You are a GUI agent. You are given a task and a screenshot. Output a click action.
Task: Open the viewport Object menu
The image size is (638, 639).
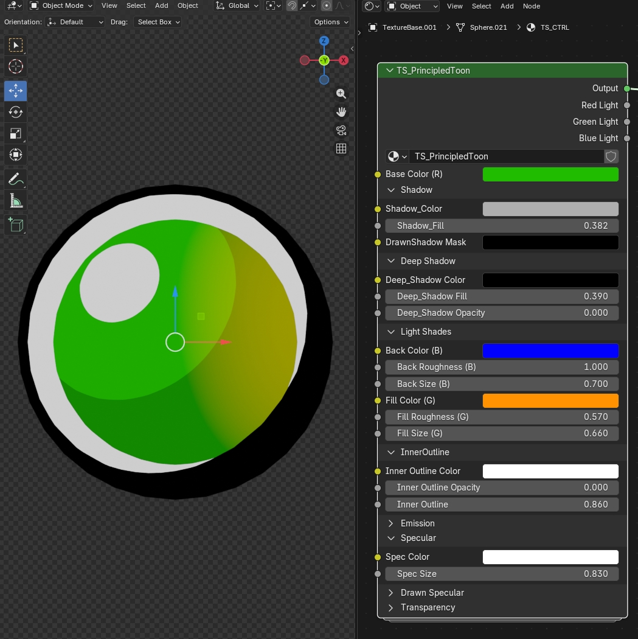tap(187, 5)
